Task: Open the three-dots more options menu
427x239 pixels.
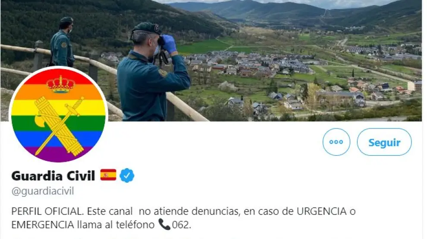Action: (336, 142)
